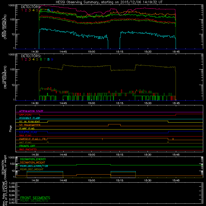
Task: Select detector number 4 in front segments legend
Action: click(x=33, y=10)
